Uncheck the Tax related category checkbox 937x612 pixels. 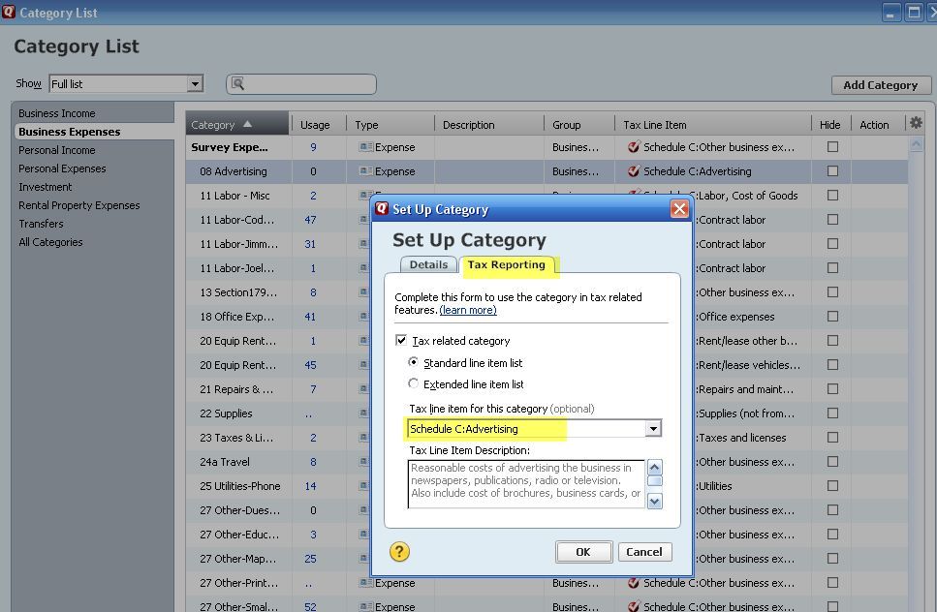(400, 340)
